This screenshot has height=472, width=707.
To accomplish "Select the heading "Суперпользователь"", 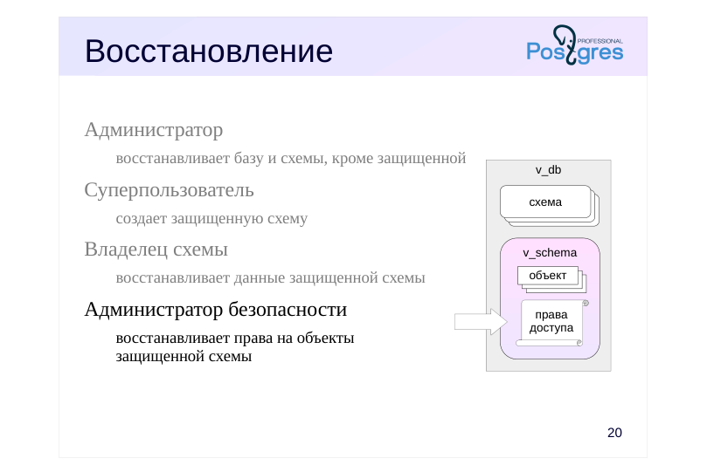I will (x=169, y=190).
